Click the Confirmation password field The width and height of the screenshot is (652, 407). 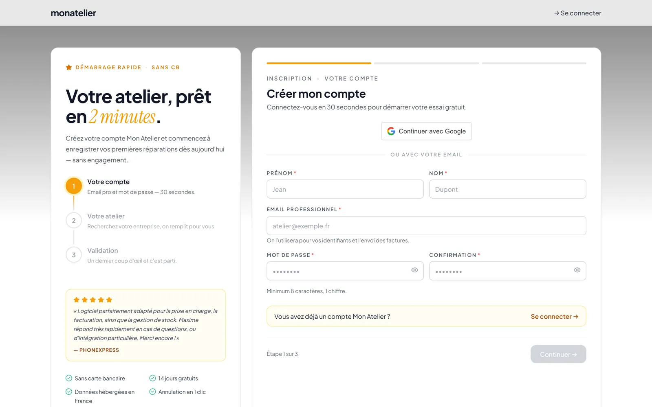508,271
